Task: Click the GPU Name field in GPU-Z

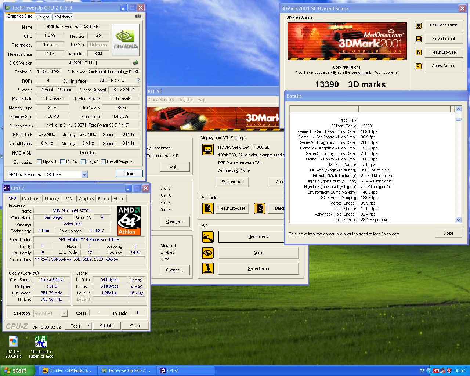Action: (x=72, y=27)
